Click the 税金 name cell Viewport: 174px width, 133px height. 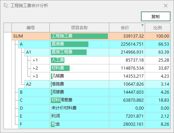coord(79,124)
